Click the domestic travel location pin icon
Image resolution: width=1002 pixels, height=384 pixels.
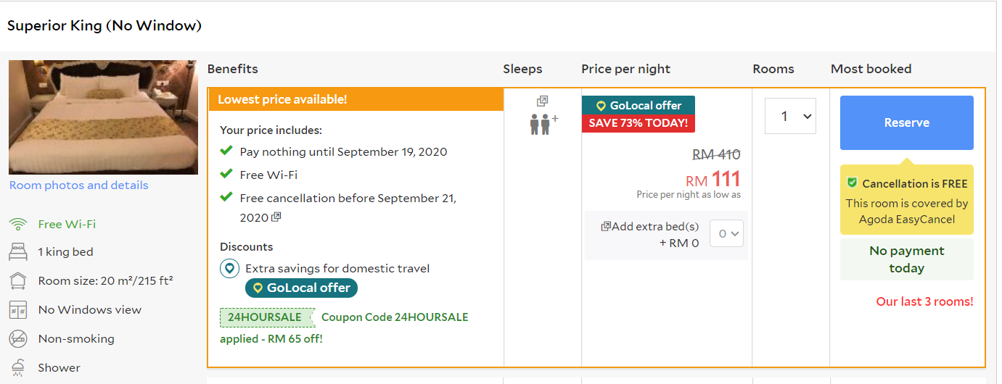click(230, 269)
